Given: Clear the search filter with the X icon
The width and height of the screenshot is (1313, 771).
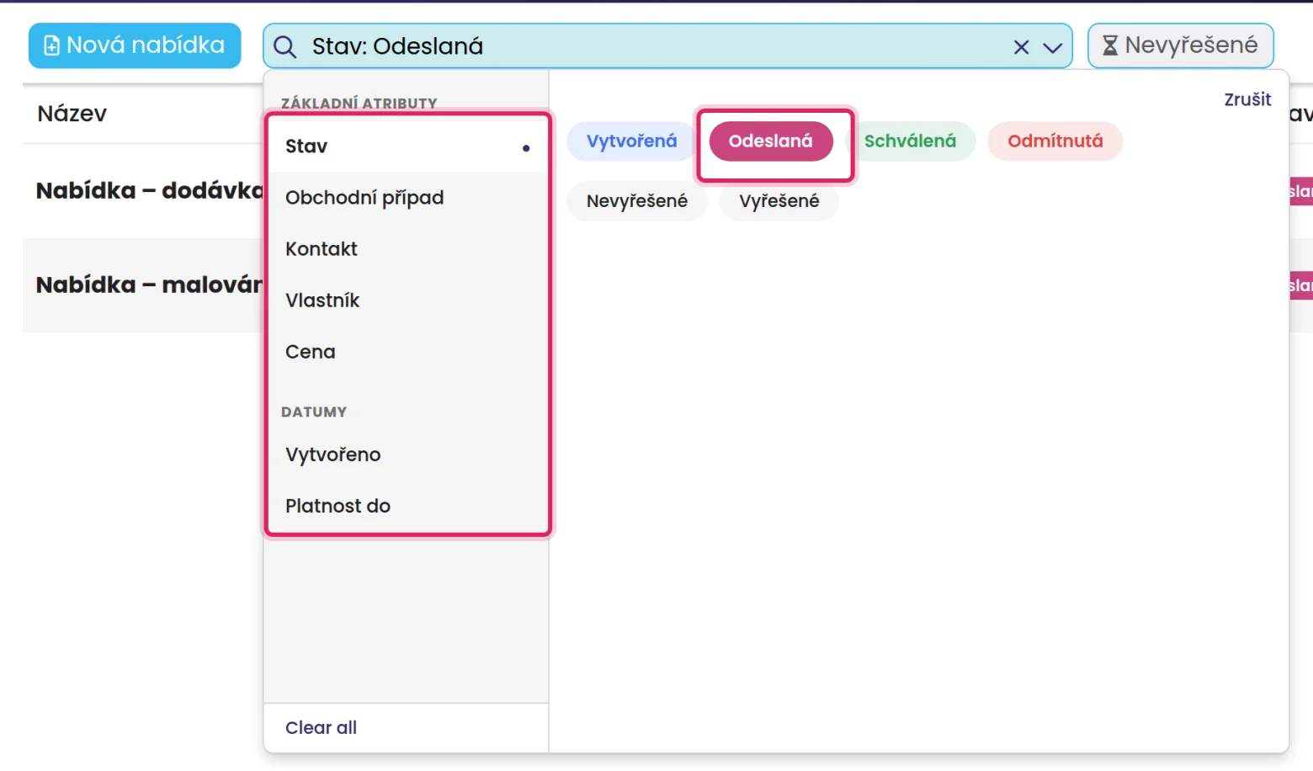Looking at the screenshot, I should pos(1021,47).
